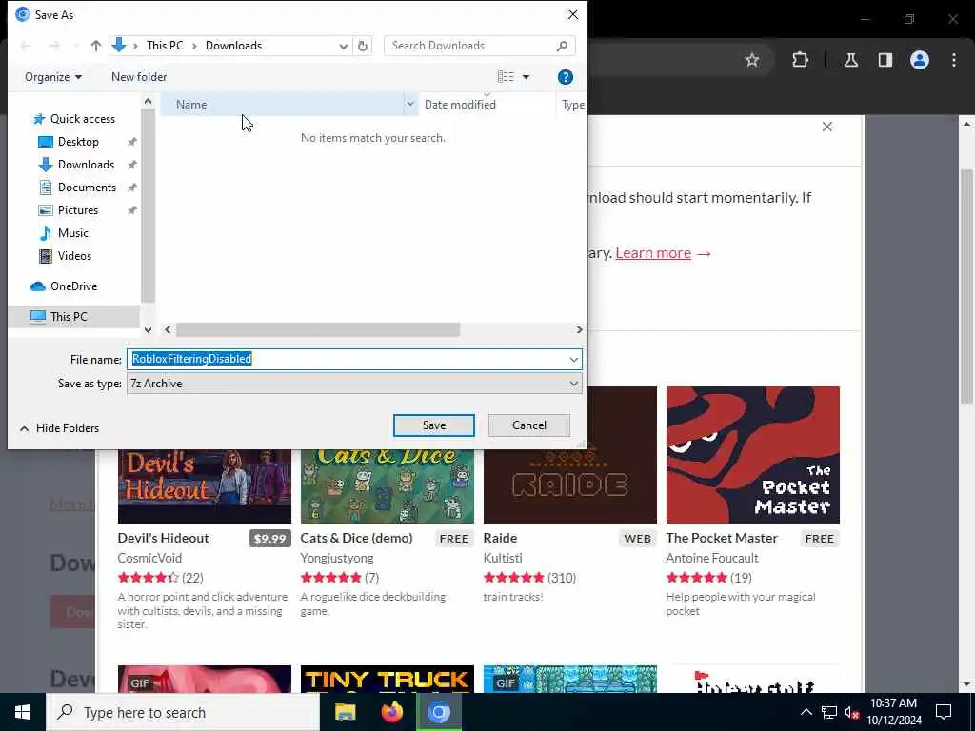
Task: Open Chrome side panel icon
Action: point(885,60)
